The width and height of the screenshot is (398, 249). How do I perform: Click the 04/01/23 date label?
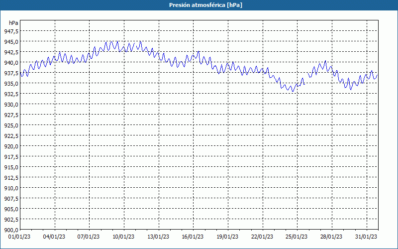pos(54,237)
